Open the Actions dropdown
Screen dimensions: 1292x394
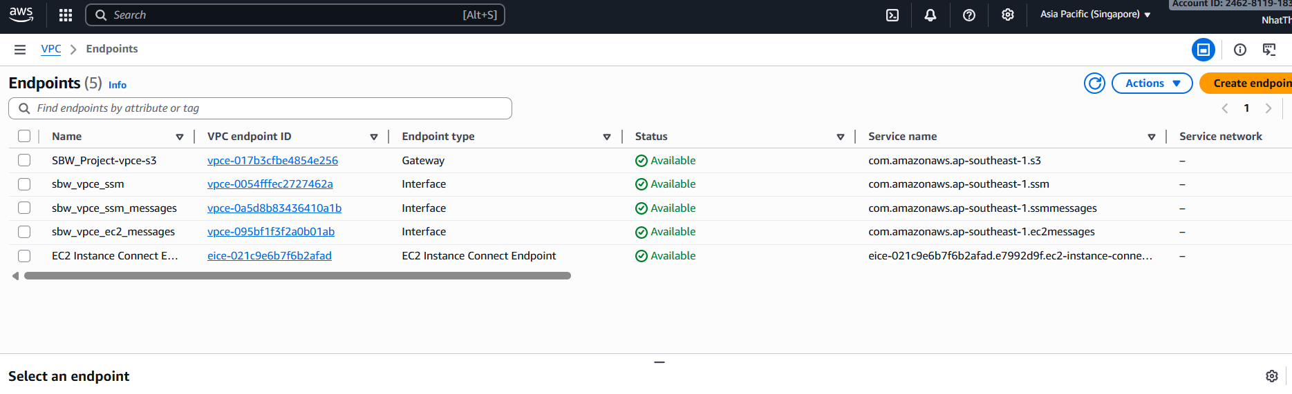coord(1152,83)
